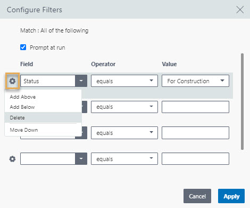Expand the Status field dropdown arrow
The image size is (250, 208).
coord(81,81)
